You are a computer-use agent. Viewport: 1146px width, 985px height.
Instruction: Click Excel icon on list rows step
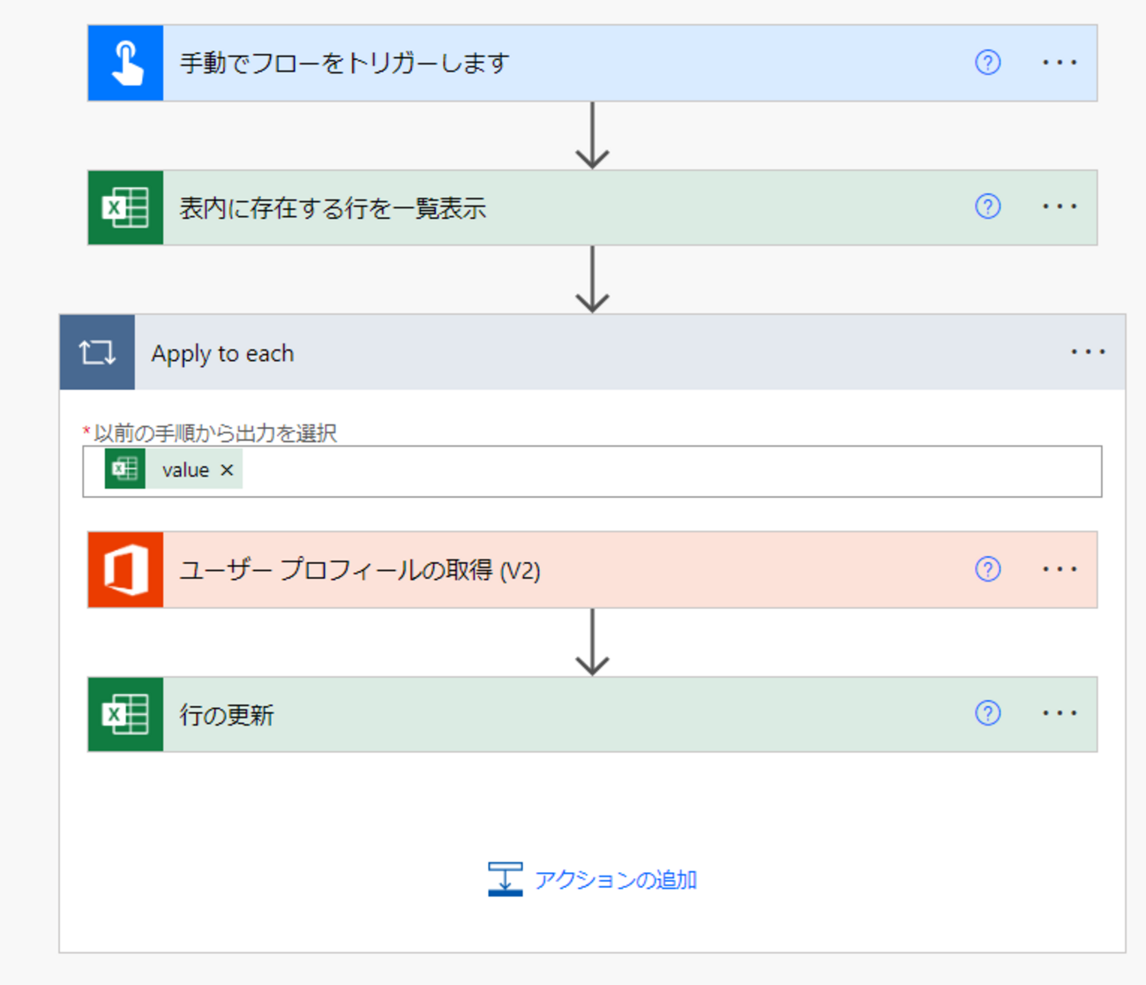pos(125,208)
